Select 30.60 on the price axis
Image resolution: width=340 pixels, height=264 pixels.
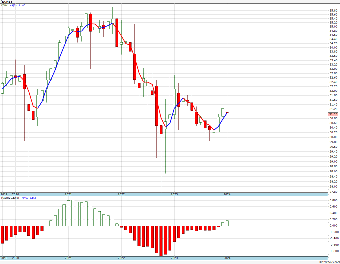pos(333,123)
